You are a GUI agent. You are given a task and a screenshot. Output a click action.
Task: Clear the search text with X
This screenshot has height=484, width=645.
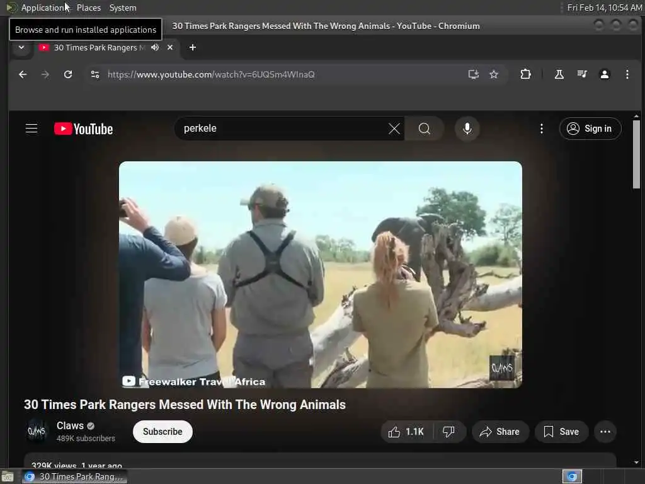coord(394,129)
